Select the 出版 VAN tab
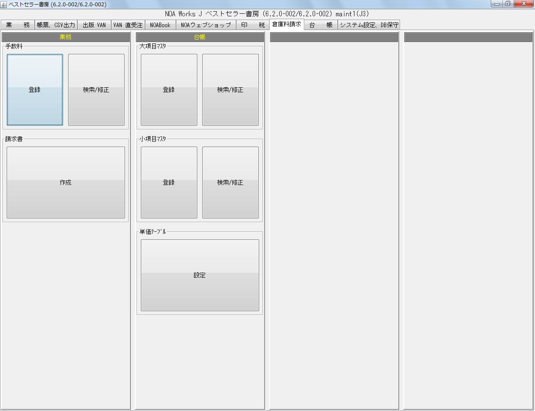535x411 pixels. click(94, 25)
